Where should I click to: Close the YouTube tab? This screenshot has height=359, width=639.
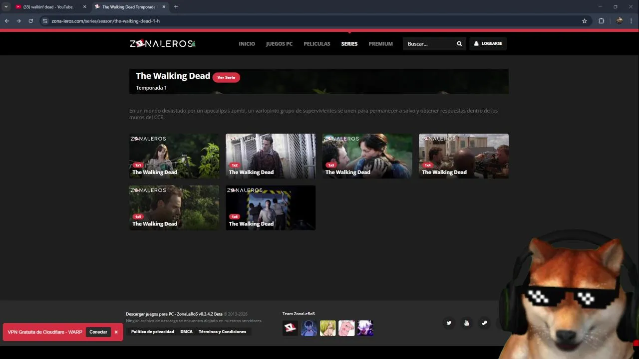[x=84, y=7]
